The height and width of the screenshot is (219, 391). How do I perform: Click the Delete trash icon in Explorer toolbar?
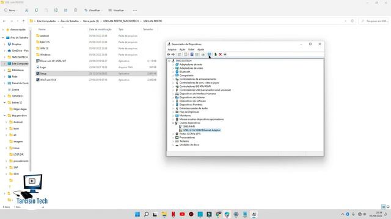point(76,10)
